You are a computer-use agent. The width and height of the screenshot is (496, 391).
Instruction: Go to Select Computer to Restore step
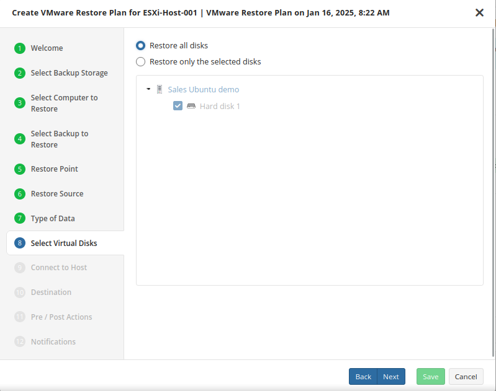(64, 103)
